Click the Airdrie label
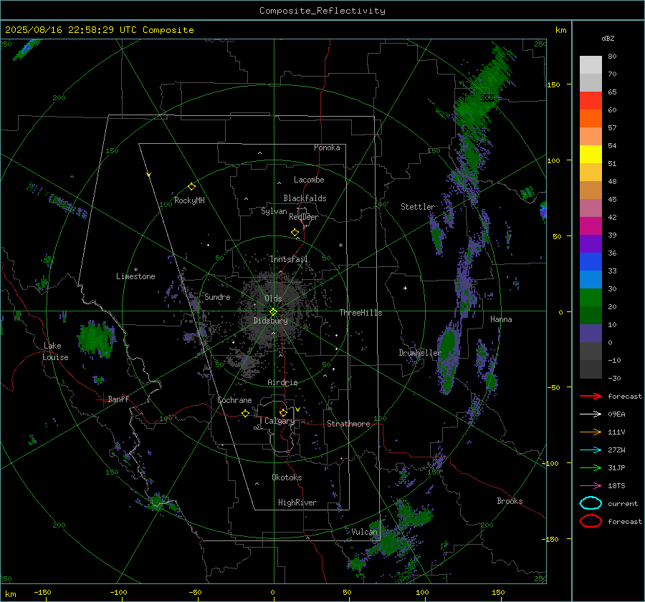Viewport: 645px width, 602px height. click(282, 382)
